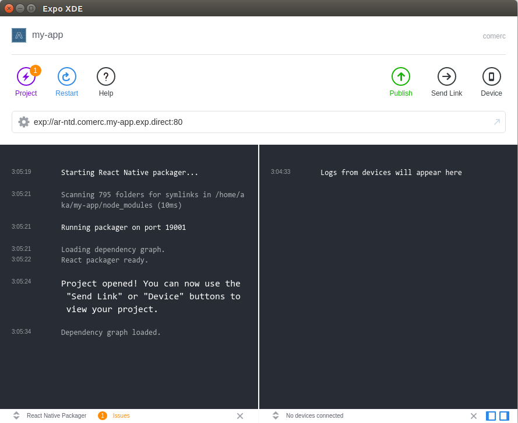Open the Project lightning bolt menu

pos(26,76)
